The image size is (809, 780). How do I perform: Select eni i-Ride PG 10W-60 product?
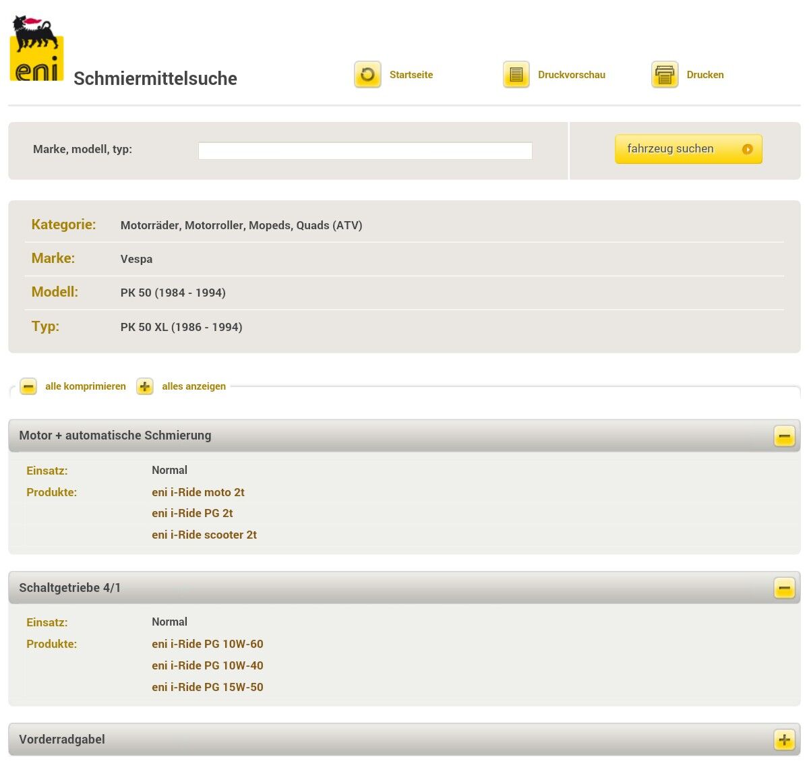(x=208, y=644)
